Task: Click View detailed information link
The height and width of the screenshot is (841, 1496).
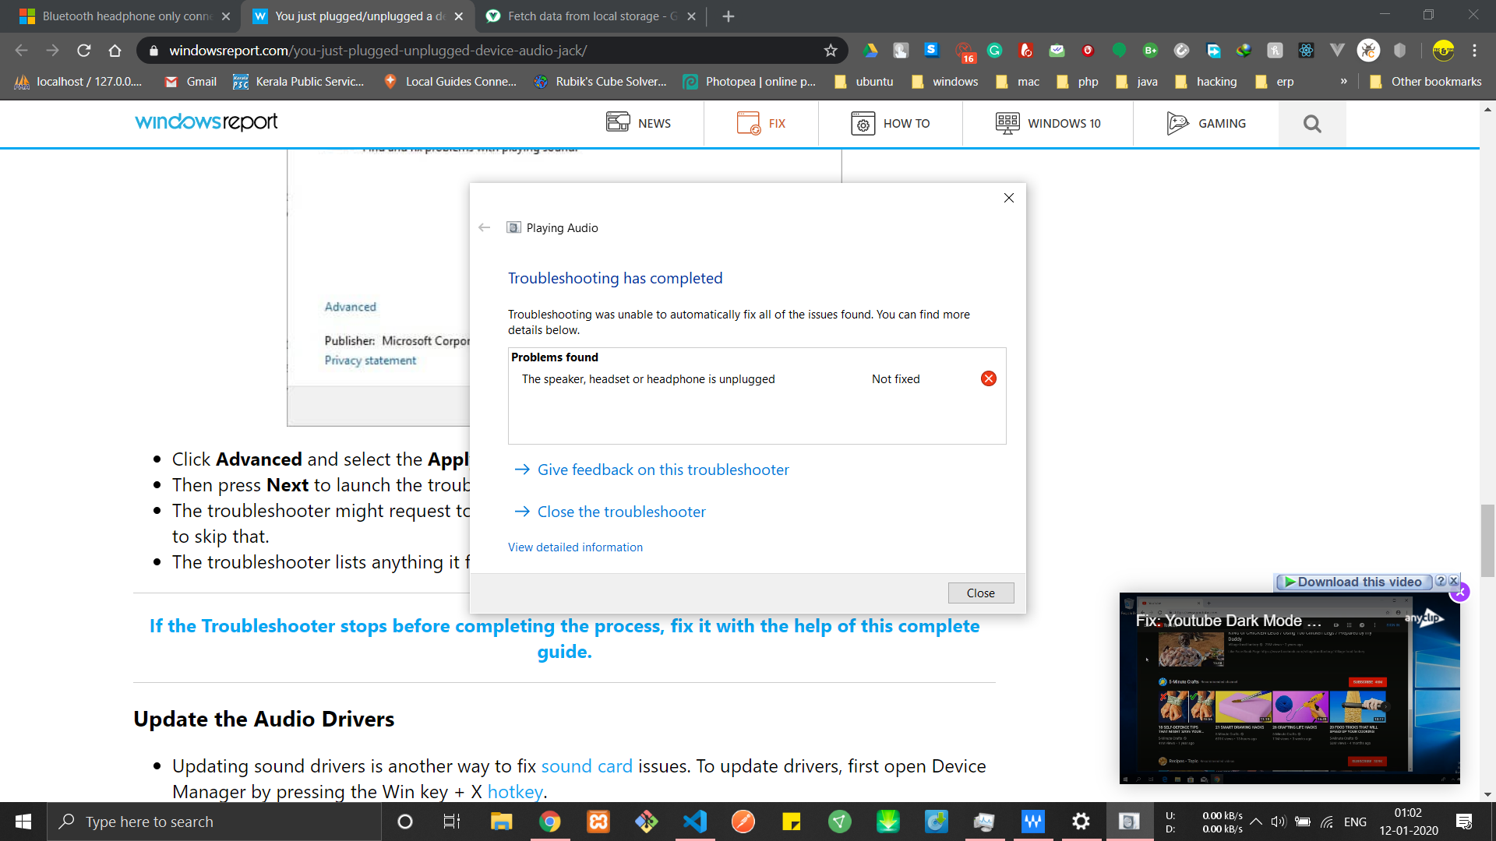Action: (x=575, y=547)
